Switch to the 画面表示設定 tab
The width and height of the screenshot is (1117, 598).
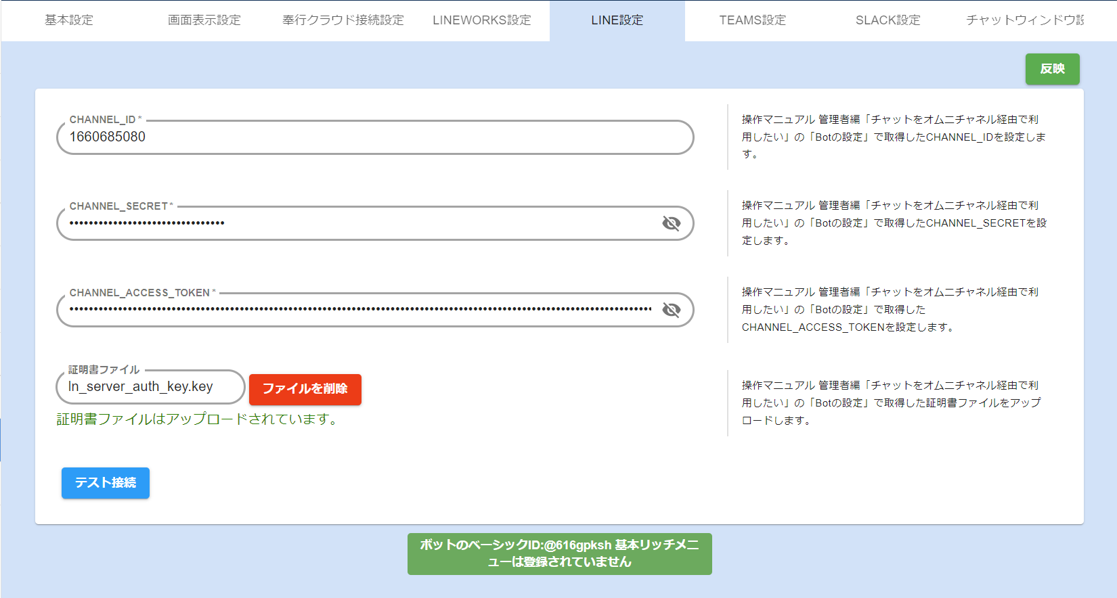coord(204,20)
